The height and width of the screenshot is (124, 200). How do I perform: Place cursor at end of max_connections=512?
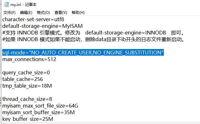click(56, 59)
